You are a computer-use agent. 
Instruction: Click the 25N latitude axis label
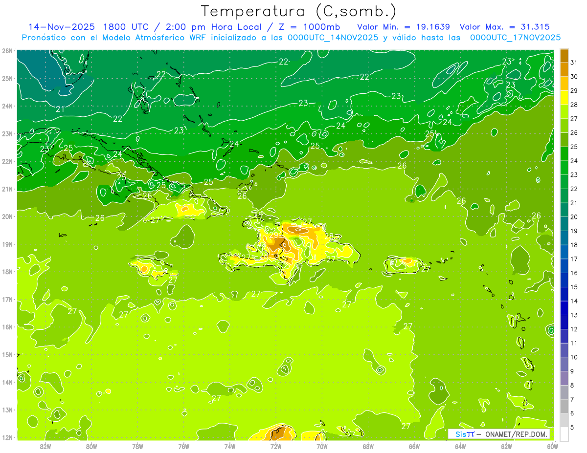coord(7,78)
